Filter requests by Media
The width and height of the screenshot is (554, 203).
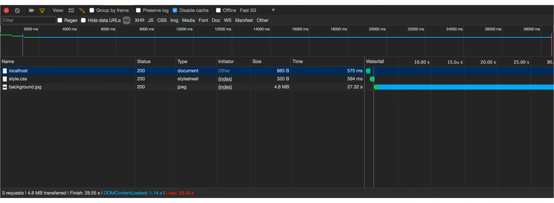click(x=189, y=20)
